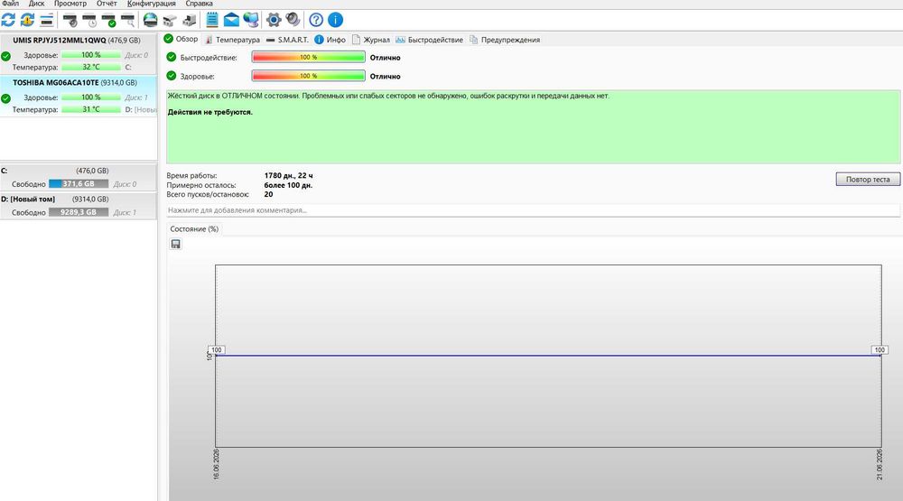Click the gray multi-drive toolbar icon

tap(170, 21)
